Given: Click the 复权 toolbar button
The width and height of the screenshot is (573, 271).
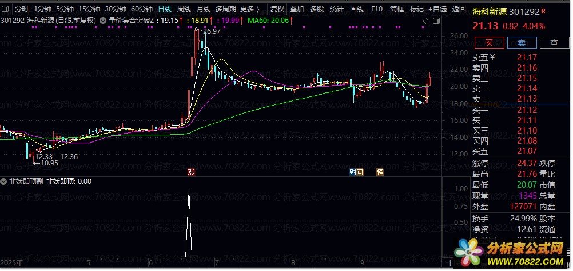Looking at the screenshot, I should pos(277,9).
